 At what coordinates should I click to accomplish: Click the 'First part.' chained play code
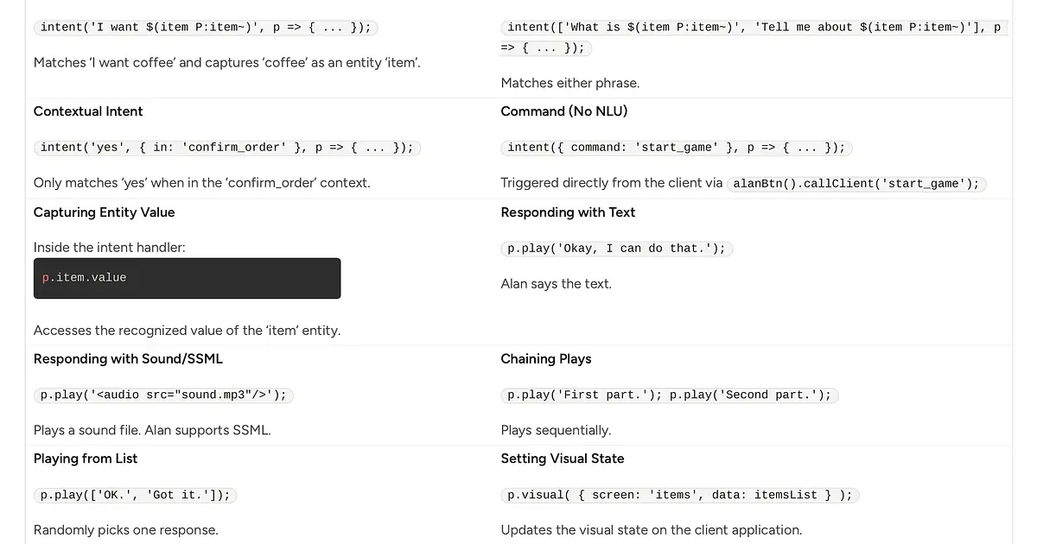[x=669, y=395]
